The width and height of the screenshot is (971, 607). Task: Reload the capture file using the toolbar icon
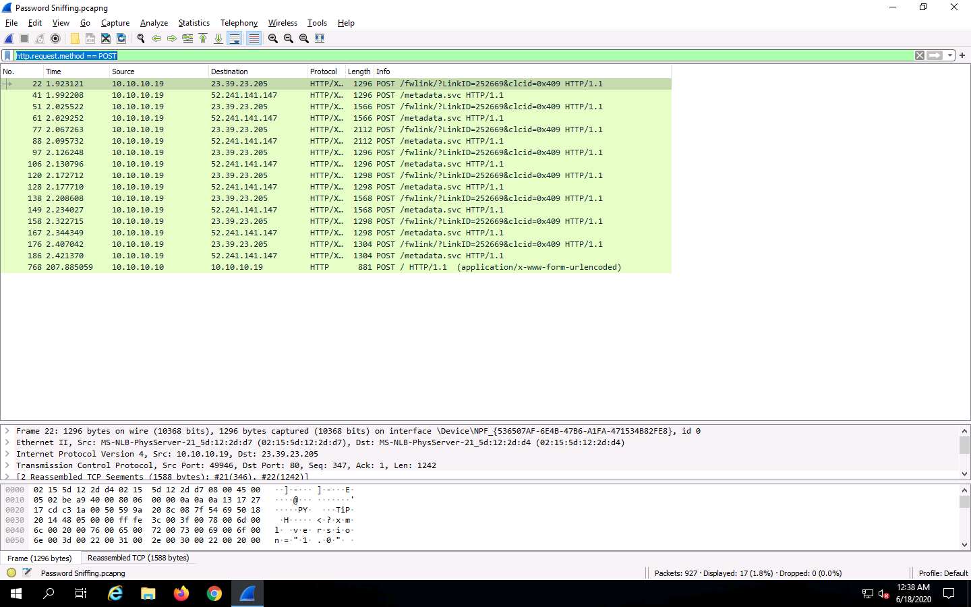121,38
